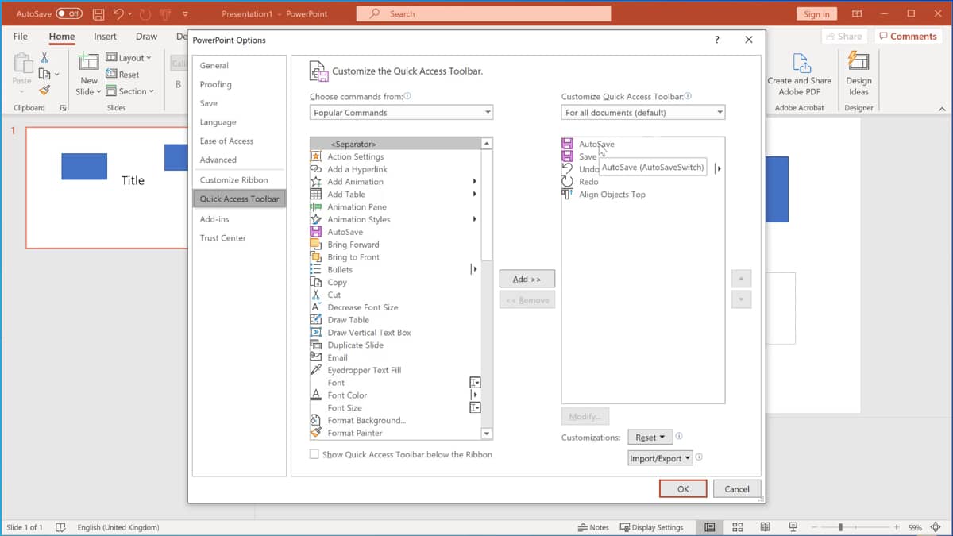Select Format Painter in commands list
The image size is (953, 536).
pos(395,433)
